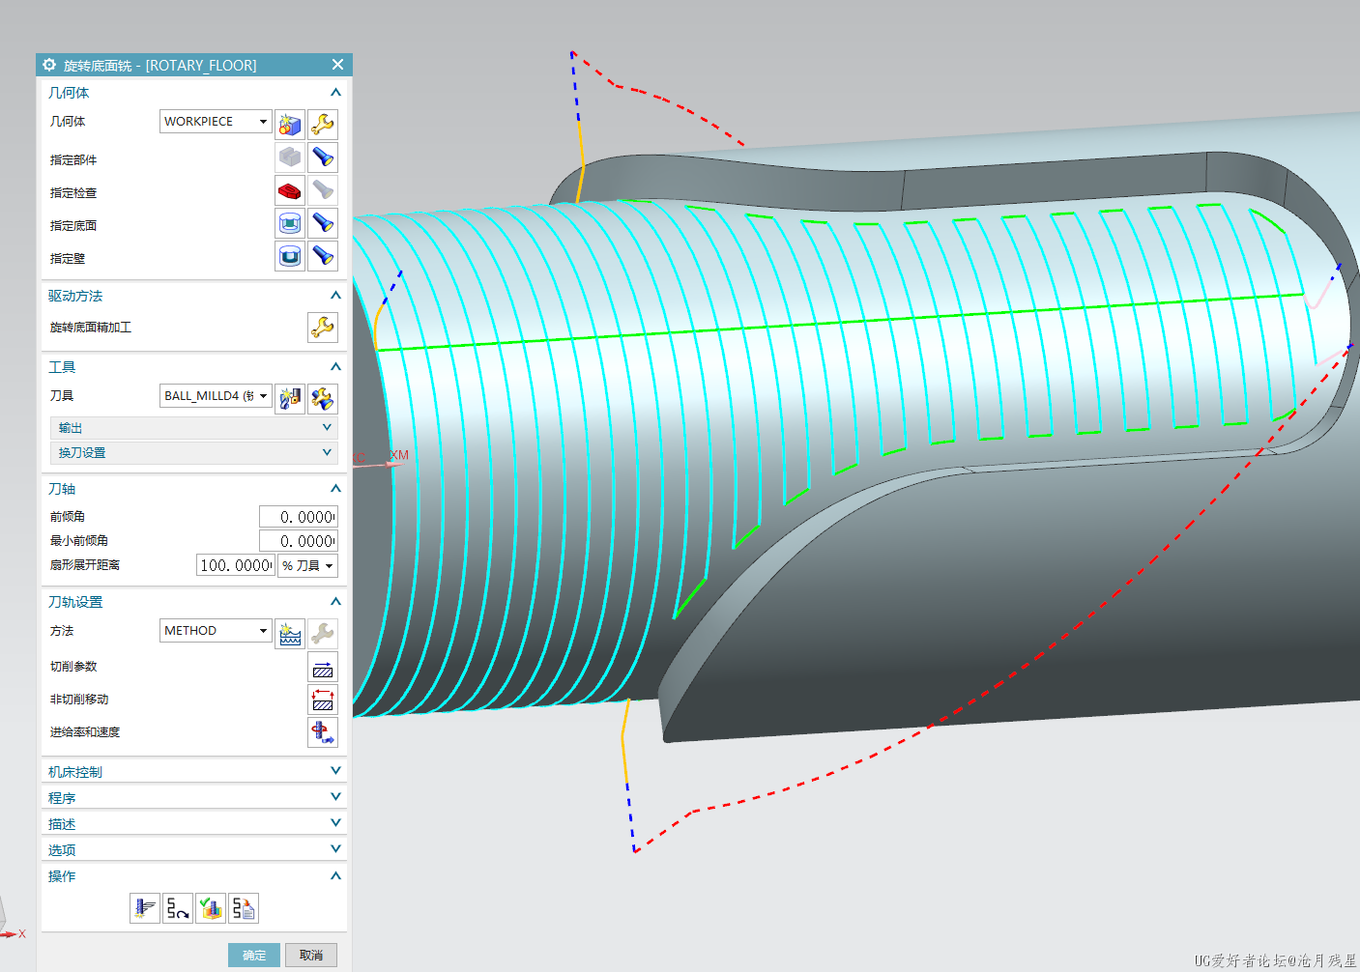Display wall geometry with the 指定壁 flashlight
1360x972 pixels.
323,256
